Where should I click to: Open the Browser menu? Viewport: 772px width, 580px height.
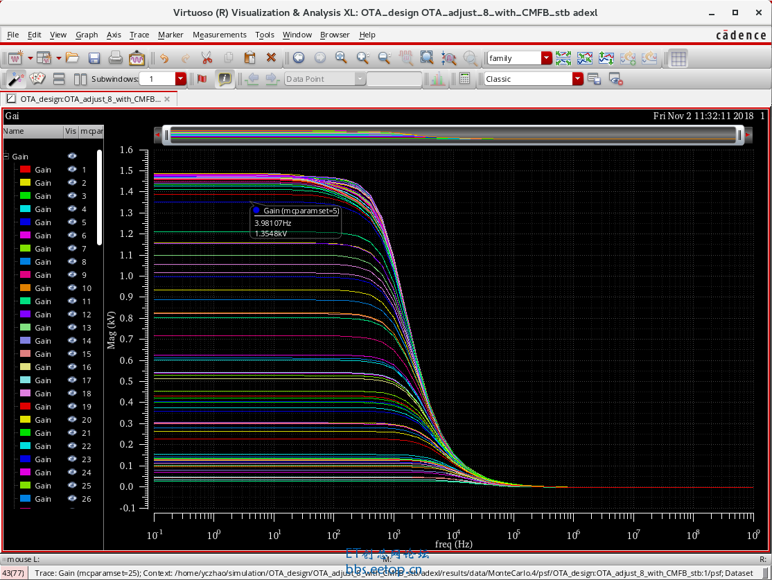click(335, 35)
